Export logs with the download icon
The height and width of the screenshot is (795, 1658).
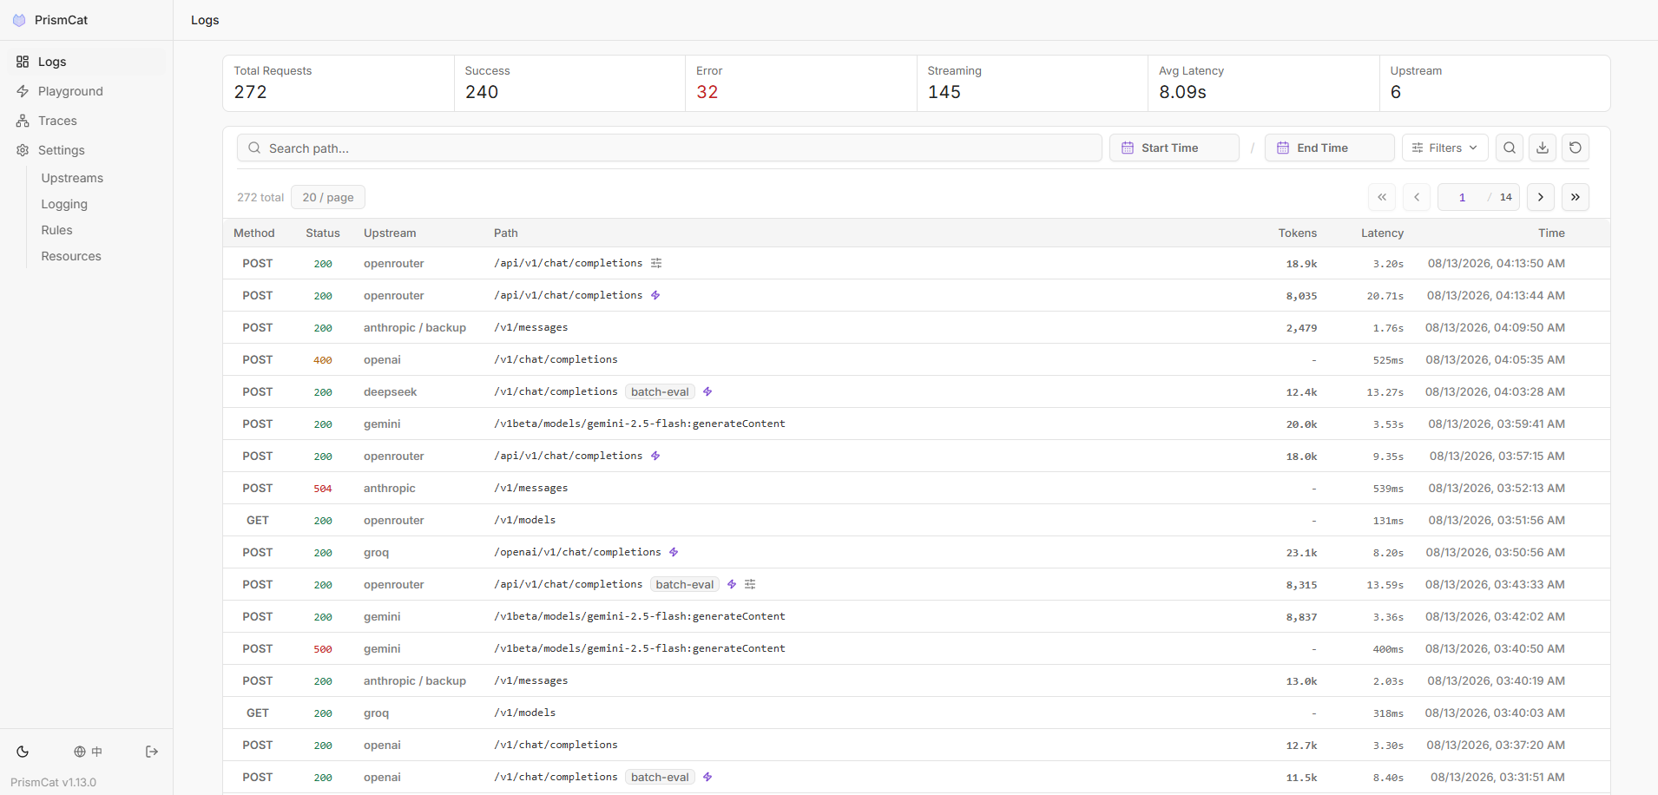pyautogui.click(x=1543, y=148)
